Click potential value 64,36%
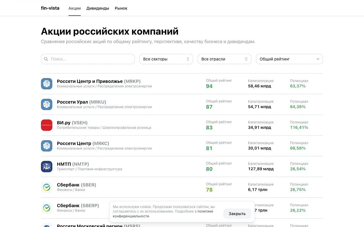Viewport: 364px width, 227px height. 298,107
